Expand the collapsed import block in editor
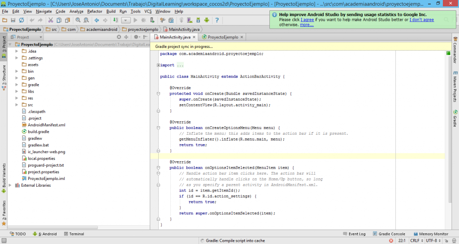This screenshot has height=244, width=459. point(158,65)
